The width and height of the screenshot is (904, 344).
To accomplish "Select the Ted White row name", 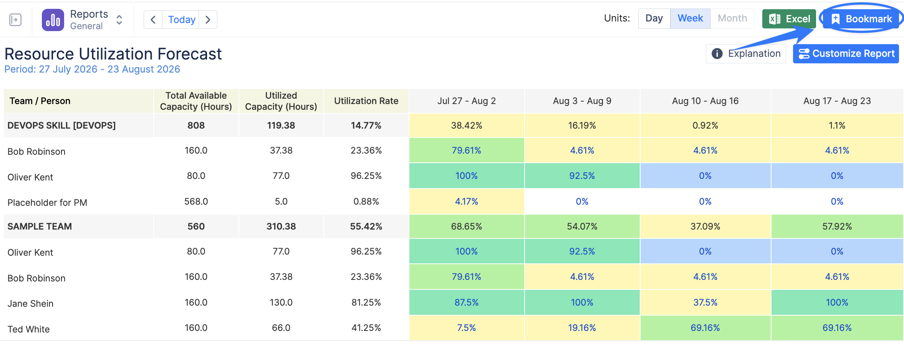I will click(29, 329).
